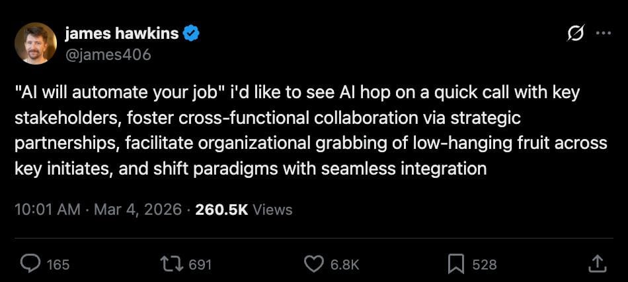
Task: Bookmark this post using the ribbon icon
Action: coord(456,264)
